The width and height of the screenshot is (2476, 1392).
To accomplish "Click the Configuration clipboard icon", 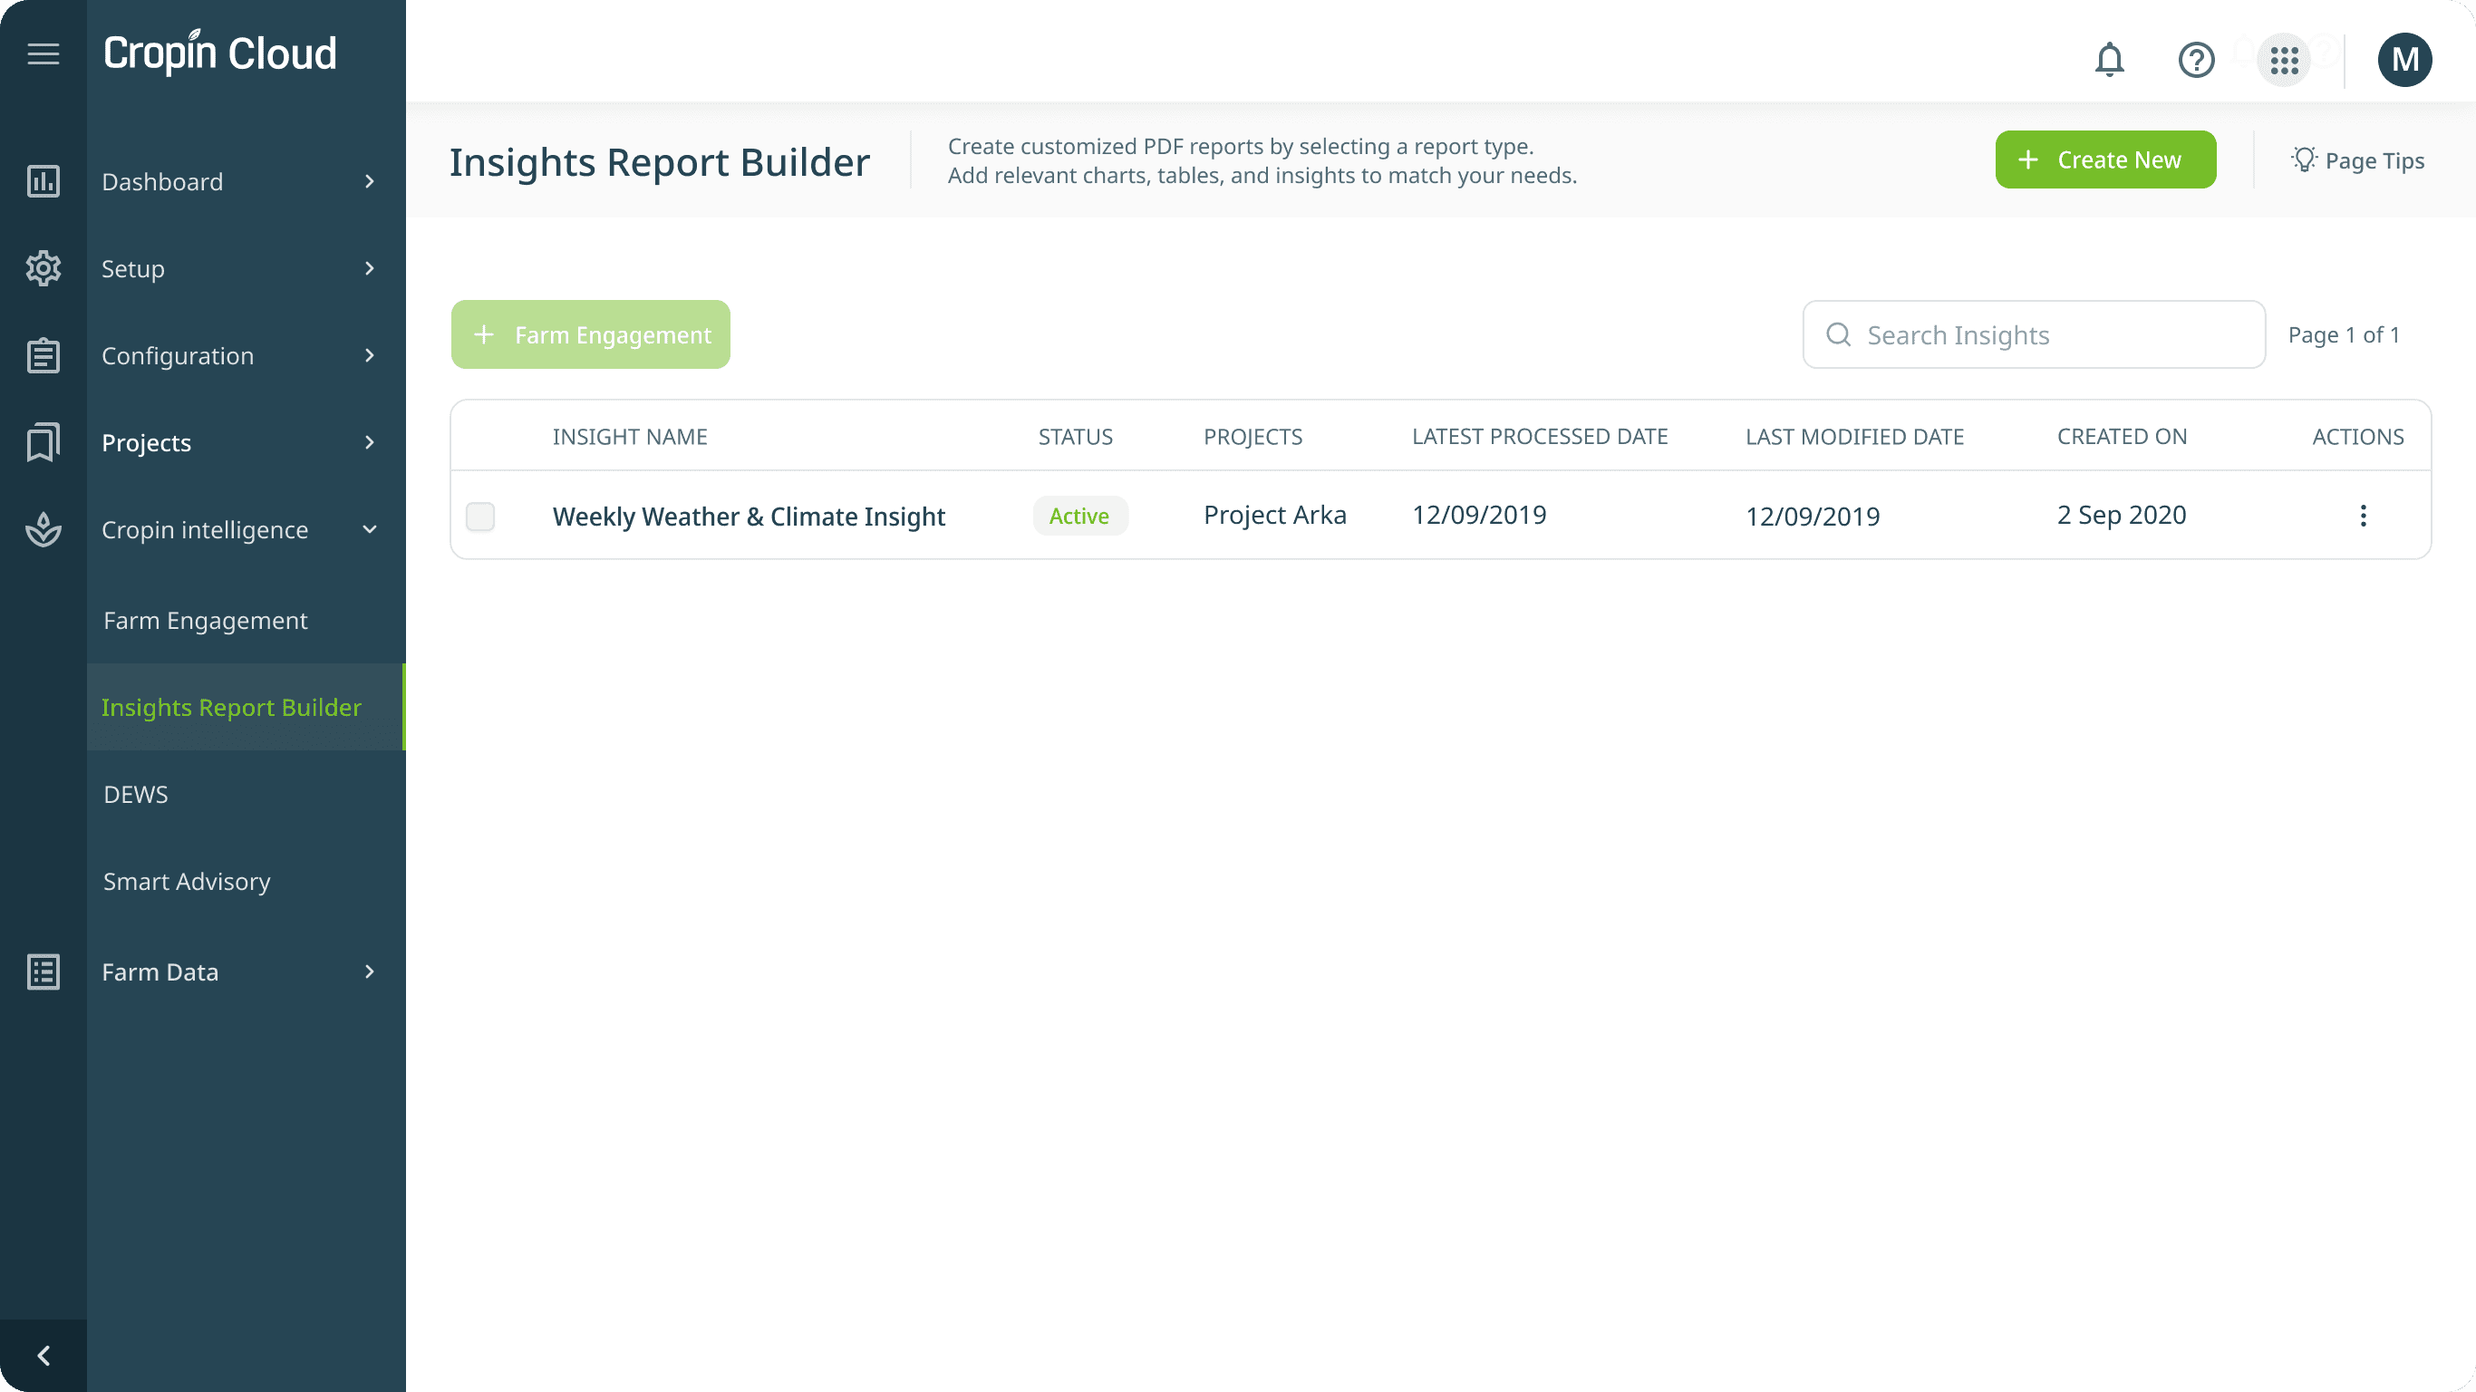I will coord(44,354).
